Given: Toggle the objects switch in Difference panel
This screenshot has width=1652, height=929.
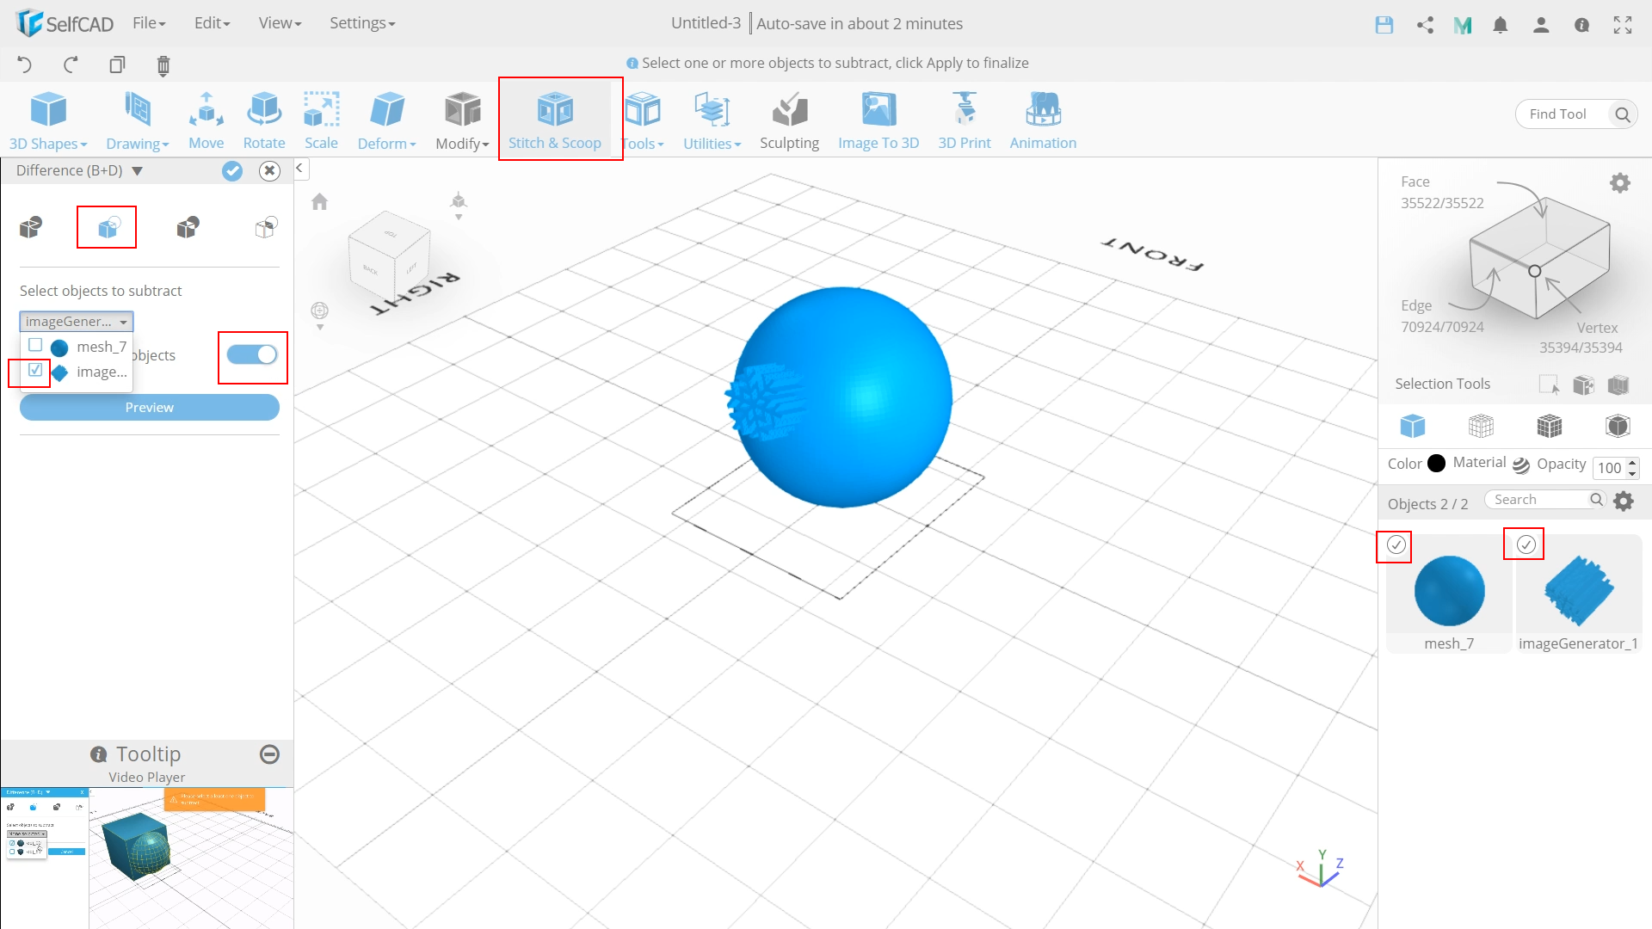Looking at the screenshot, I should pos(252,354).
